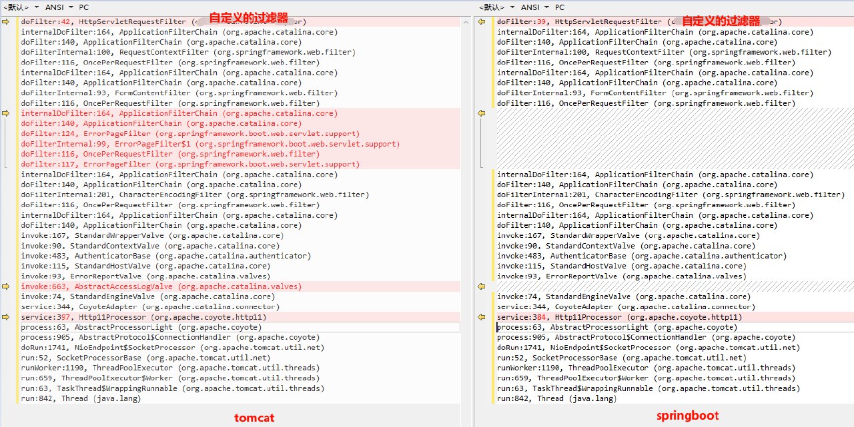The image size is (854, 427).
Task: Click copy-right arrow beside service:397 Http11Processor
Action: 6,317
